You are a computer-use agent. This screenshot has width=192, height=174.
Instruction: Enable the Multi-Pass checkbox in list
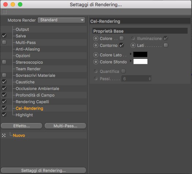tap(4, 42)
